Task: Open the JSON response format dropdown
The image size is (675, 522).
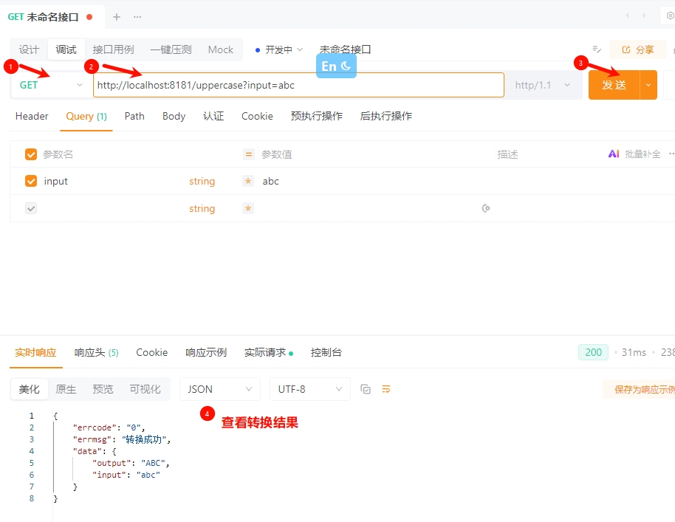Action: point(219,389)
